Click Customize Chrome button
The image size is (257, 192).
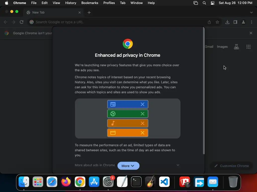tap(232, 166)
